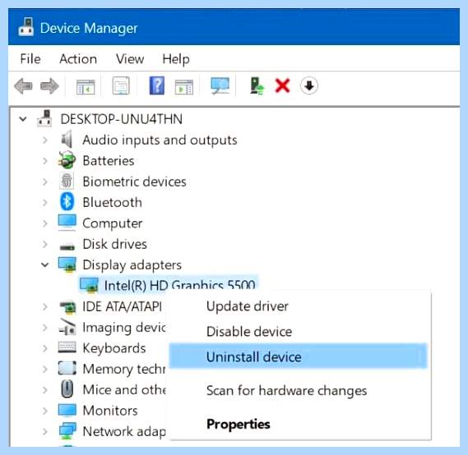Click the IDE ATA/ATAPI controllers icon
468x455 pixels.
pyautogui.click(x=67, y=307)
